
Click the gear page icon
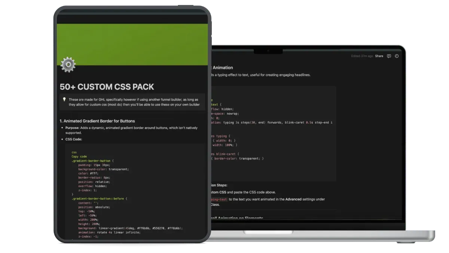click(68, 65)
